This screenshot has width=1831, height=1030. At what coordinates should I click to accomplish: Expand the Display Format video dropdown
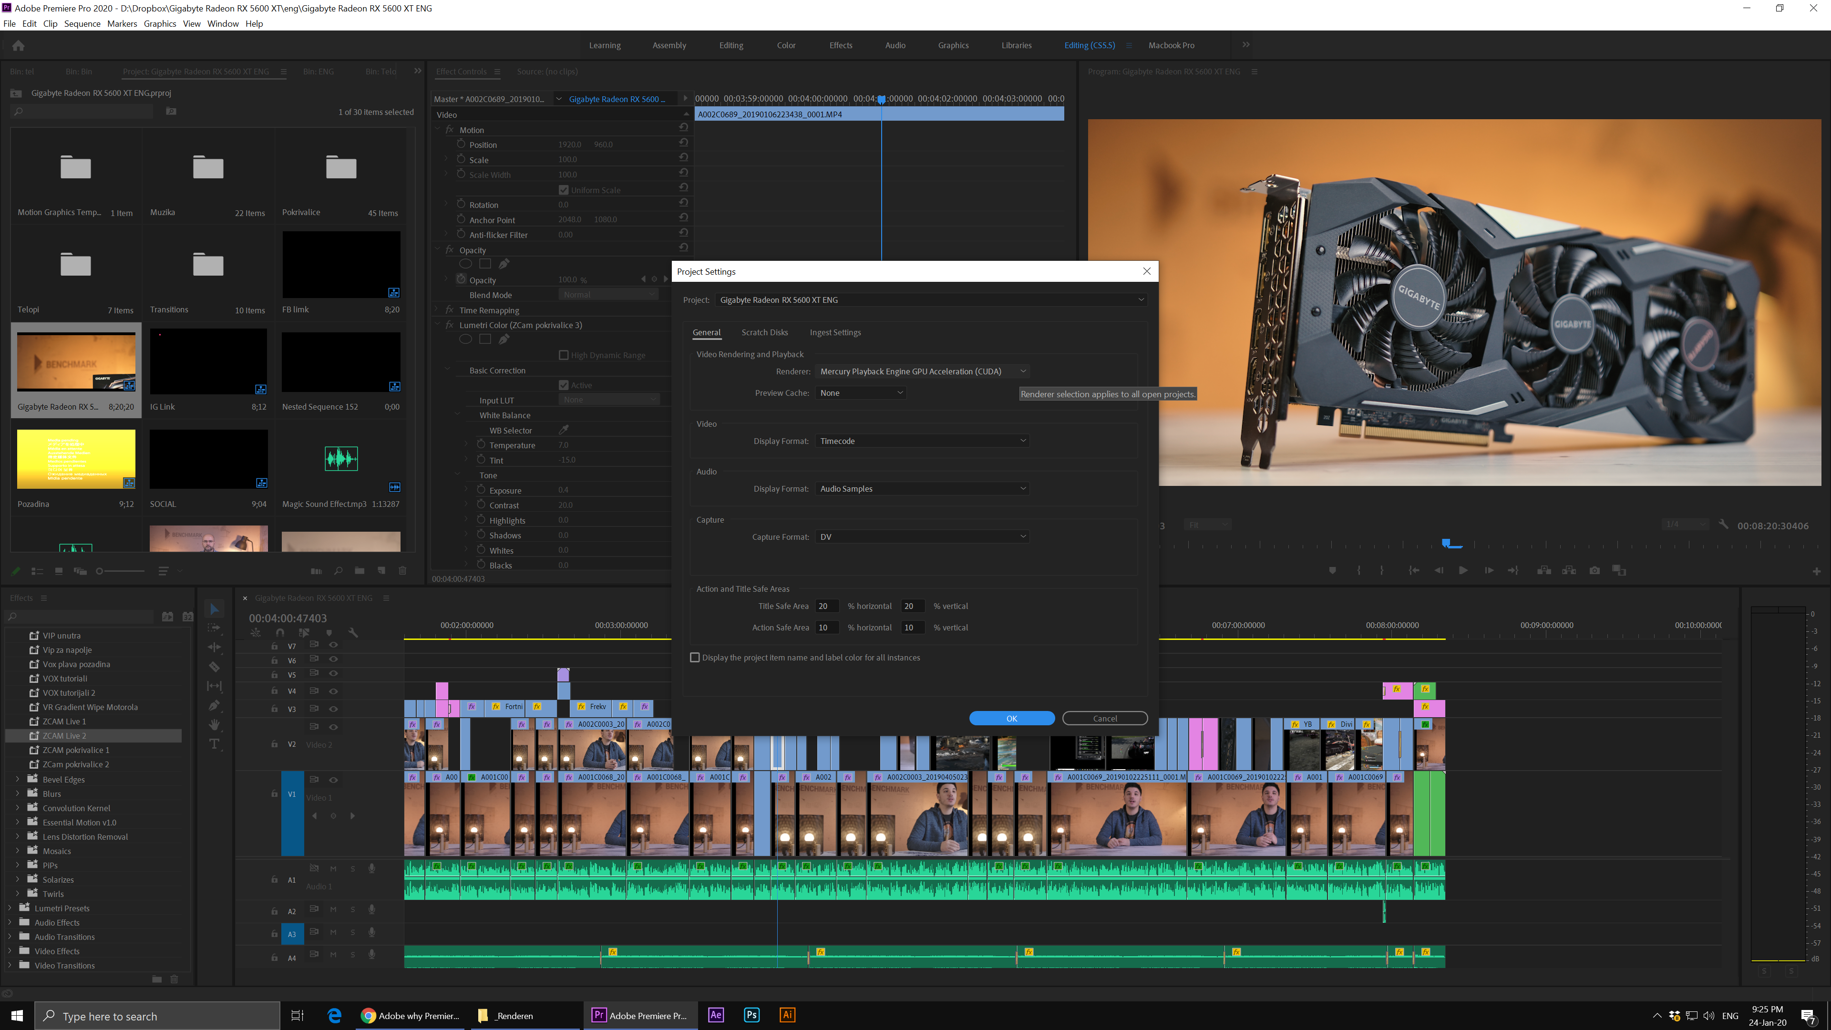click(x=923, y=440)
